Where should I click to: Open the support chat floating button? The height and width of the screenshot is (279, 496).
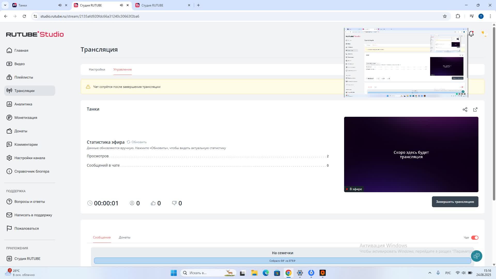click(x=476, y=256)
